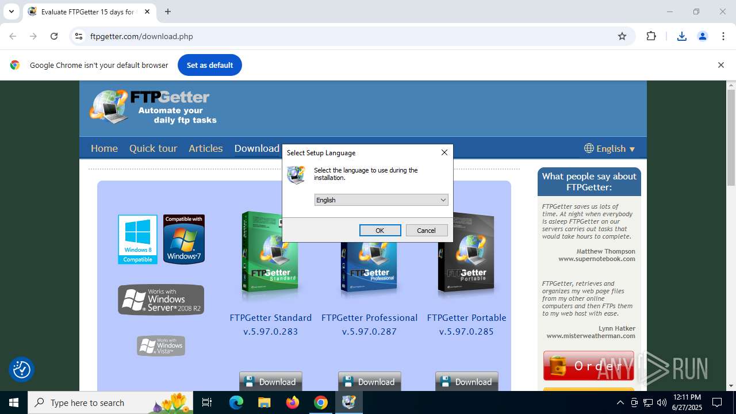Bookmark this page with the star icon
This screenshot has height=414, width=736.
coord(622,36)
